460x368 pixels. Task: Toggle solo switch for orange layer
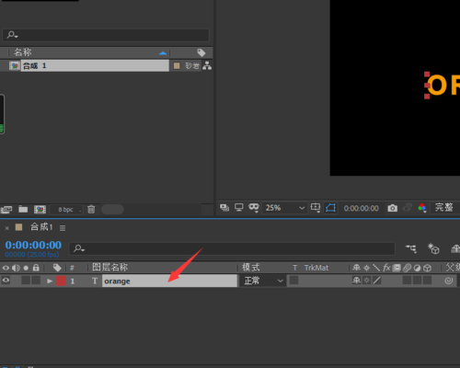pyautogui.click(x=26, y=281)
